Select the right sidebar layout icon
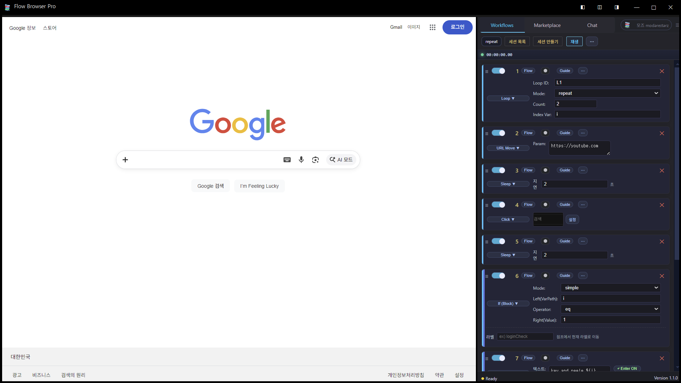The width and height of the screenshot is (681, 383). click(x=617, y=7)
